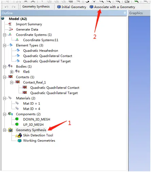This screenshot has height=172, width=151.
Task: Click the undo arrow icon
Action: (x=6, y=7)
